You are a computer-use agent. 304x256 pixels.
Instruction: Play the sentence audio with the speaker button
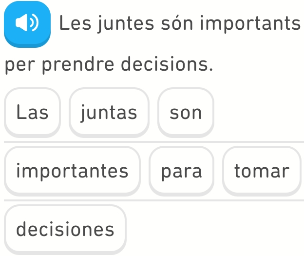(x=27, y=23)
